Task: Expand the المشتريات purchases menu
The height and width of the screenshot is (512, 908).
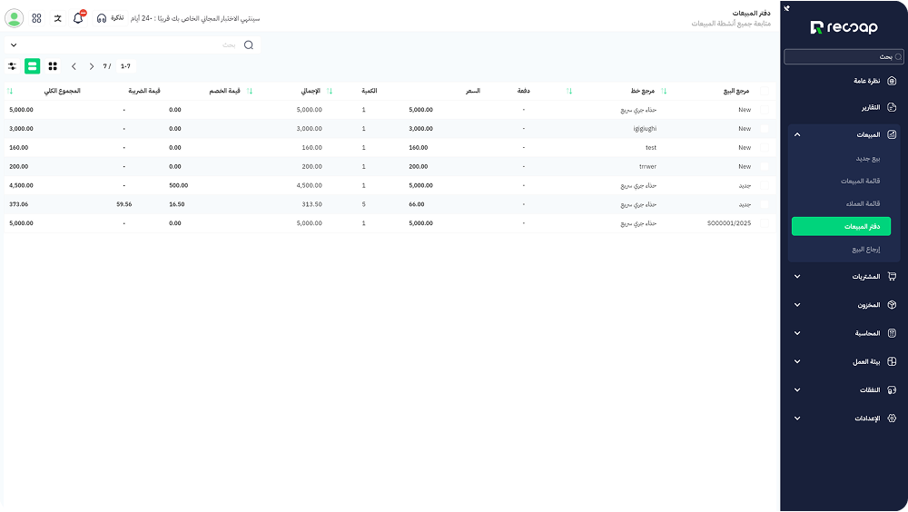Action: pyautogui.click(x=797, y=277)
